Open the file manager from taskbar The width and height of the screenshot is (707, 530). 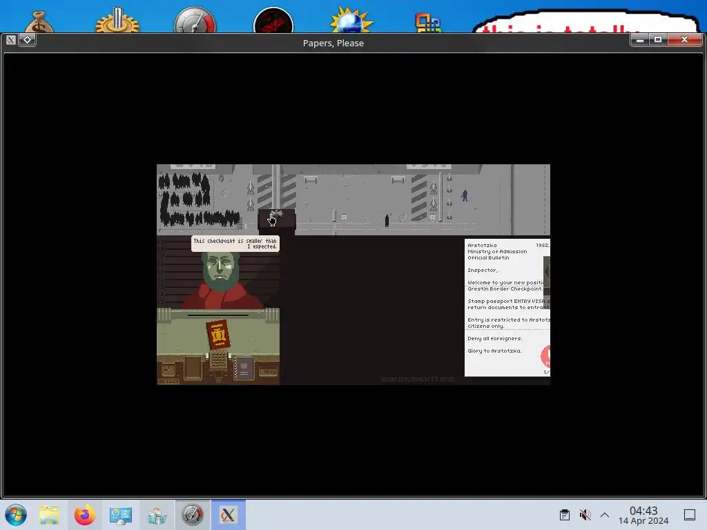tap(49, 515)
